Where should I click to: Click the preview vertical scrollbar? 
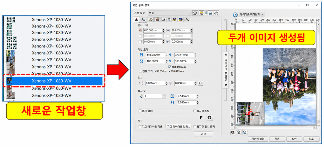coord(318,74)
